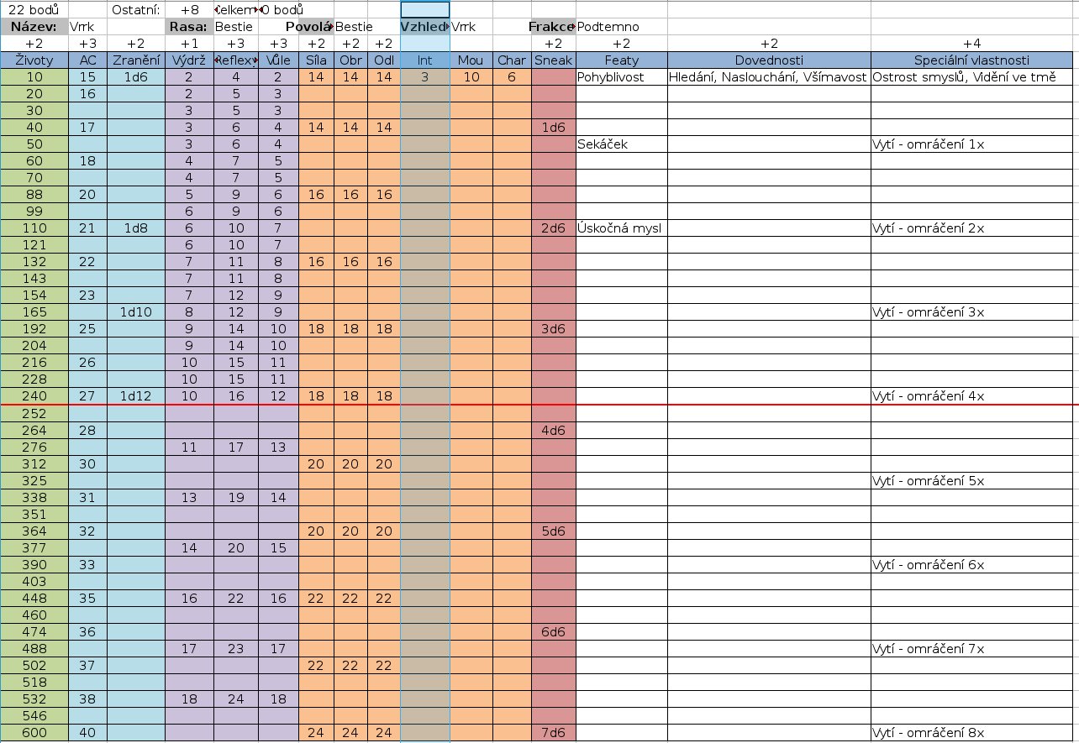1079x743 pixels.
Task: Click the 600 Životy cell
Action: pyautogui.click(x=34, y=732)
